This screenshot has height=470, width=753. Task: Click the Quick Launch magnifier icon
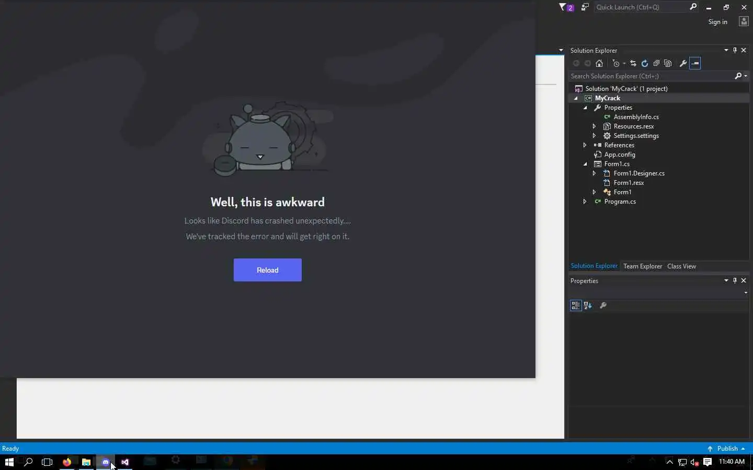click(693, 7)
